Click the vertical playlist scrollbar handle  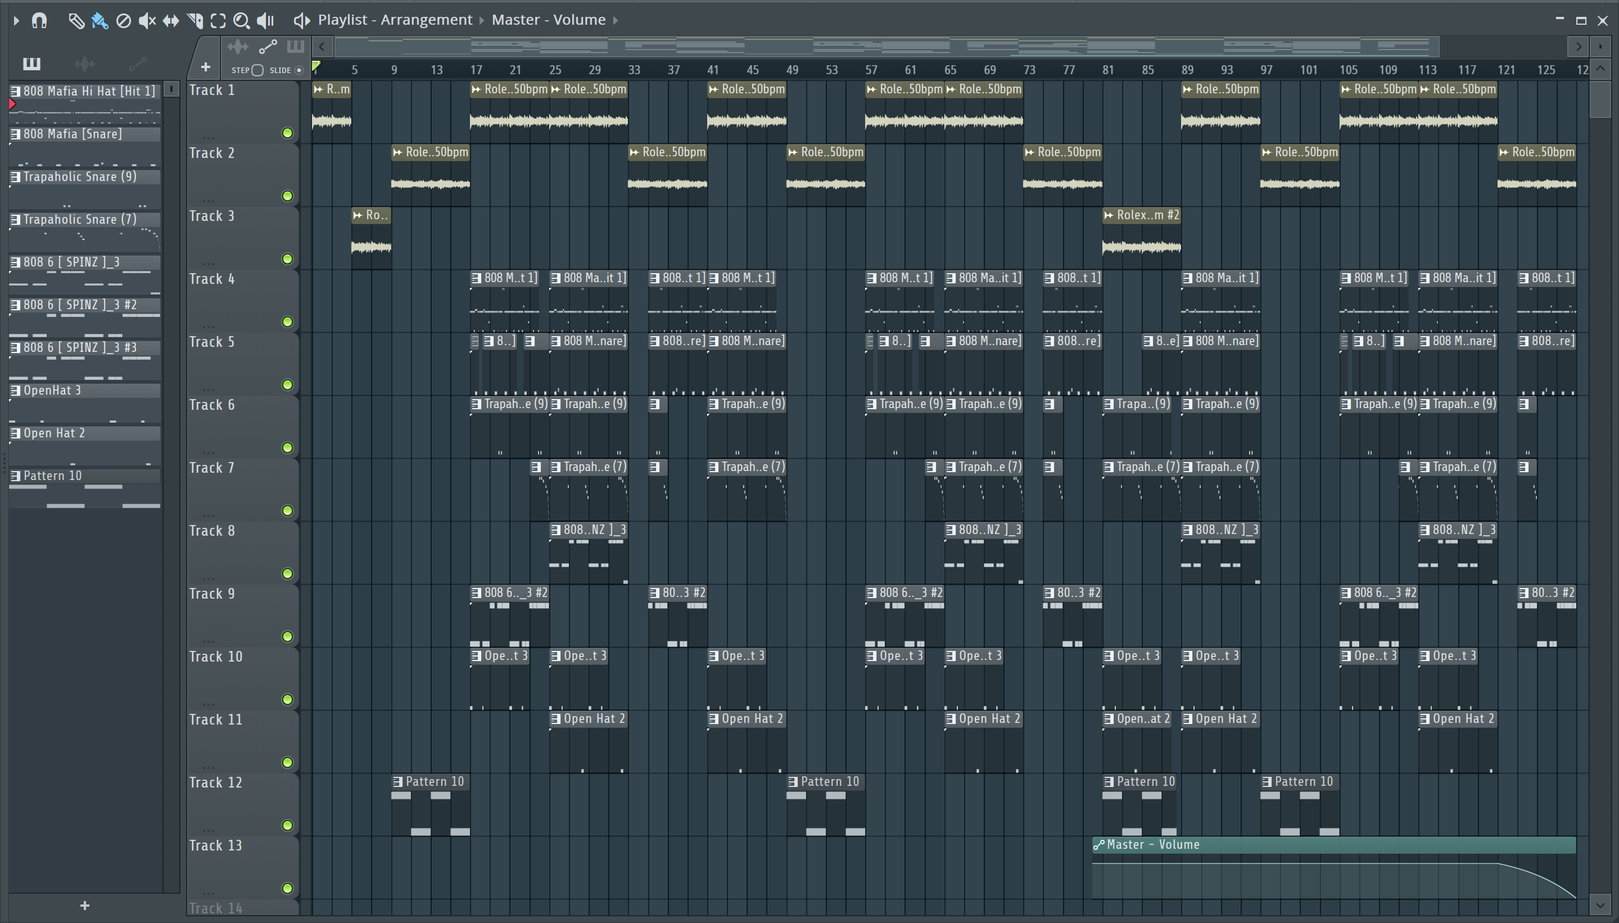(x=1600, y=99)
